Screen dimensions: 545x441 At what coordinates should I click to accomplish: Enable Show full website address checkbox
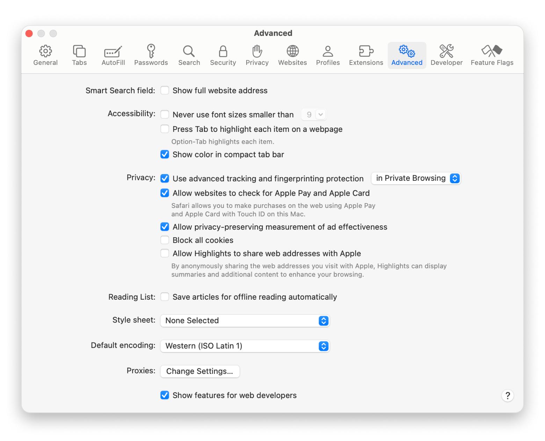(165, 90)
